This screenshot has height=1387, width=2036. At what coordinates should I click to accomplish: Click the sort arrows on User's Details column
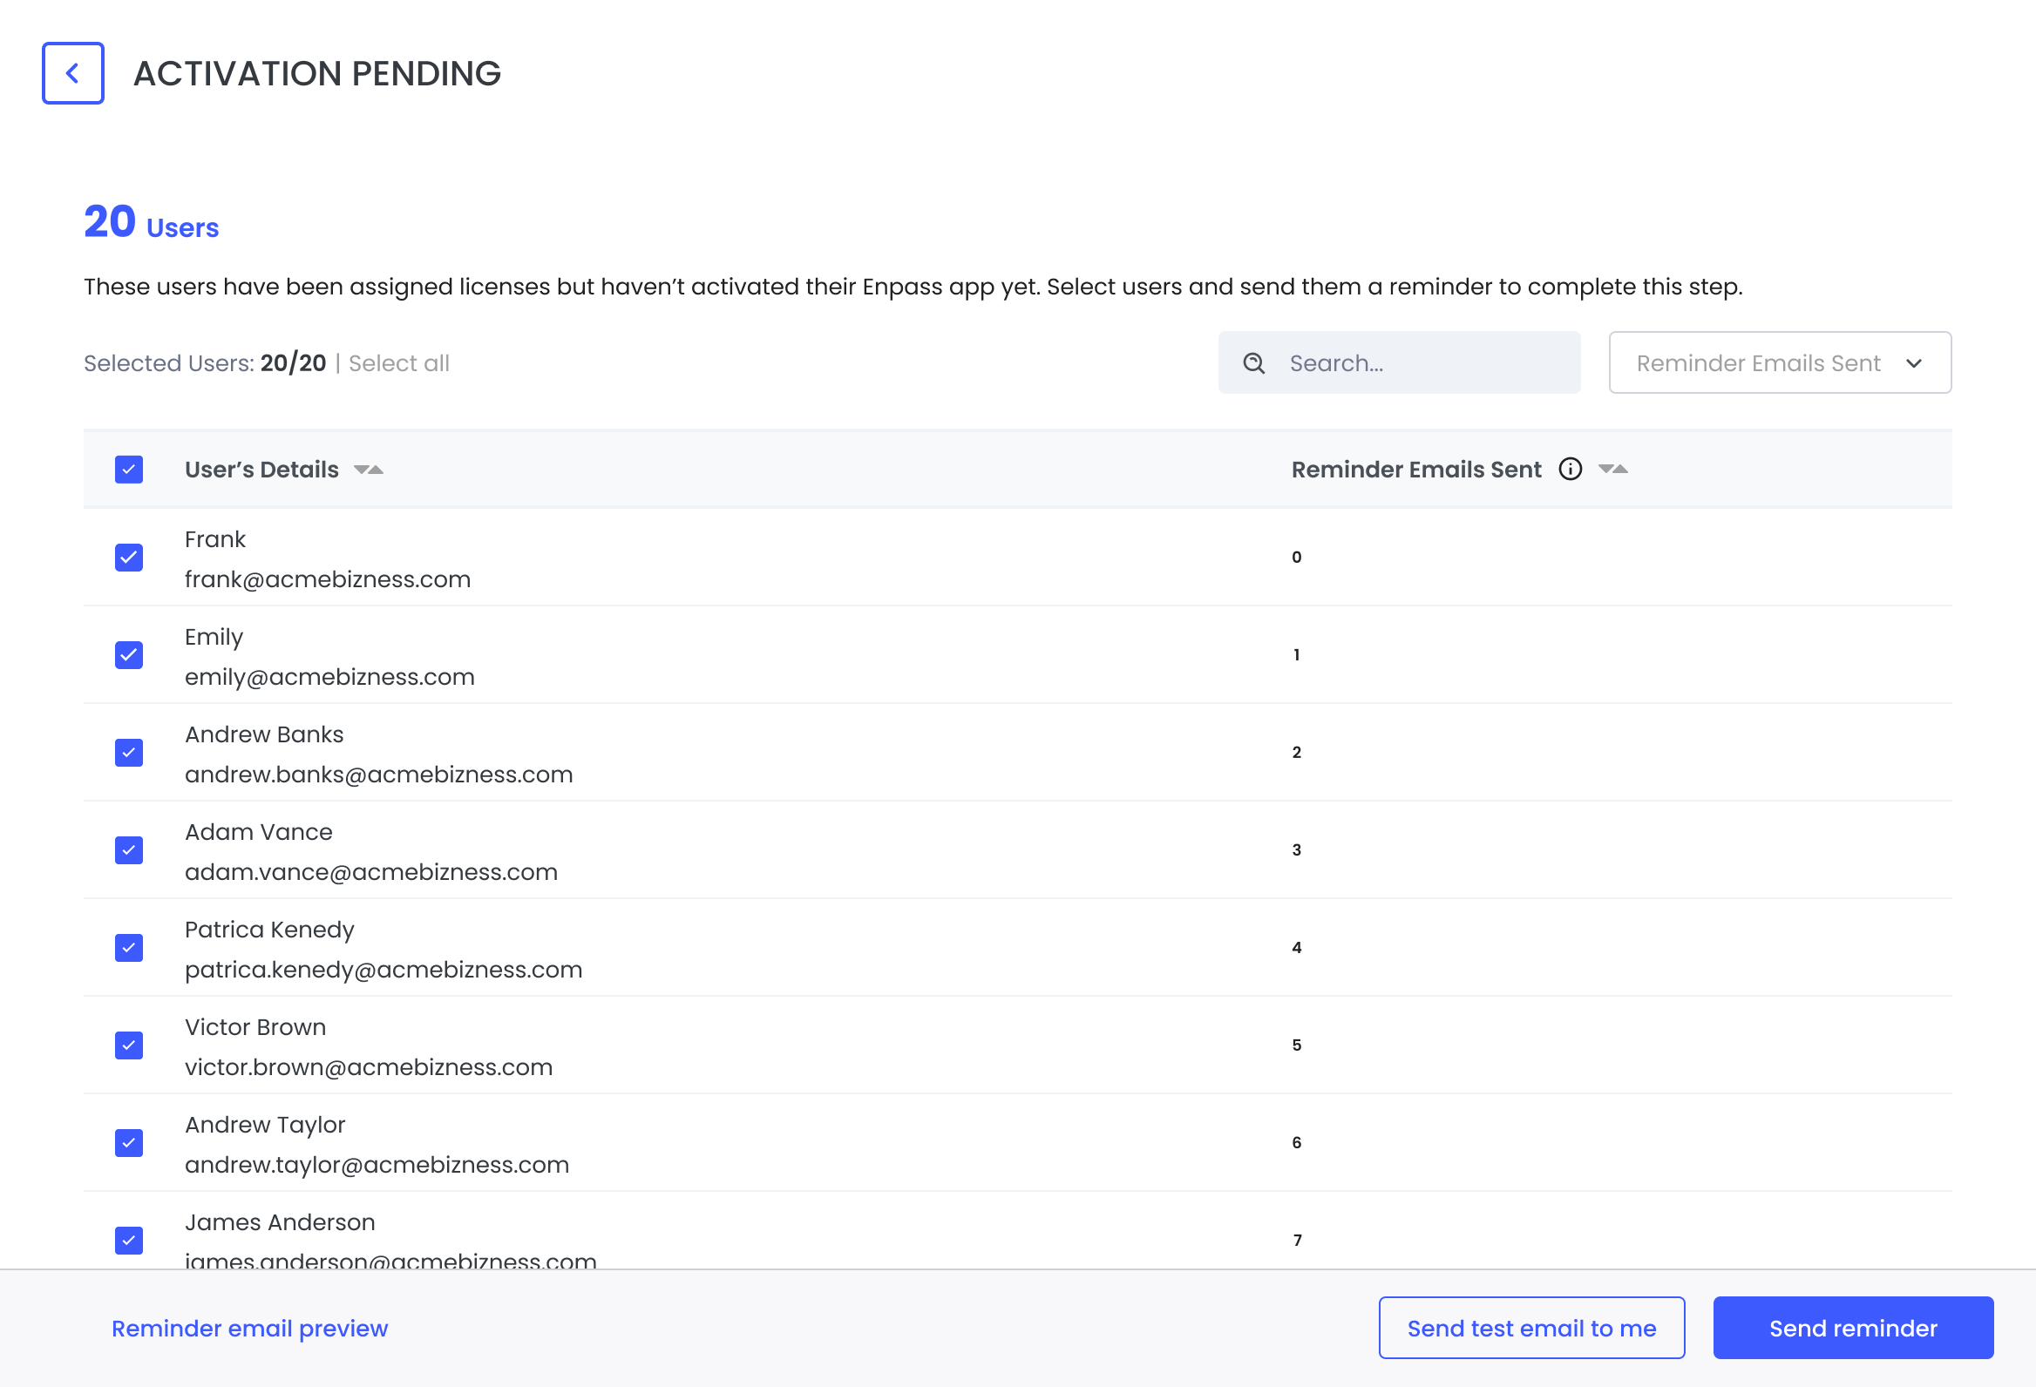pos(370,470)
